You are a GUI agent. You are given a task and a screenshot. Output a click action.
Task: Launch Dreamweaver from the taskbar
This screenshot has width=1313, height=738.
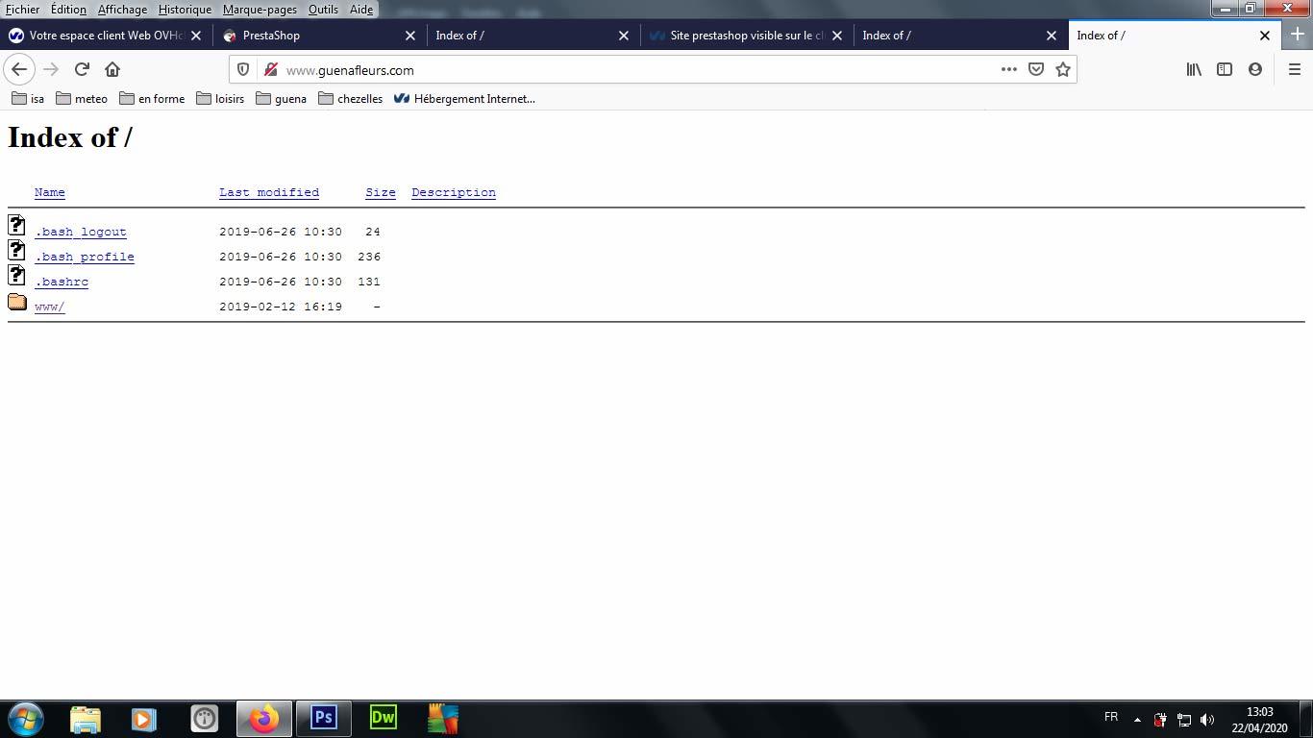coord(383,718)
